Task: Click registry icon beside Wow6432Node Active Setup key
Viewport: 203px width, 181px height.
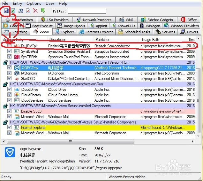Action: click(x=5, y=122)
